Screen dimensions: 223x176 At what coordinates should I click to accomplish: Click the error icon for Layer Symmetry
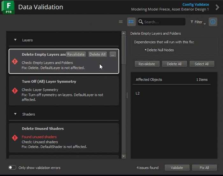coord(15,91)
